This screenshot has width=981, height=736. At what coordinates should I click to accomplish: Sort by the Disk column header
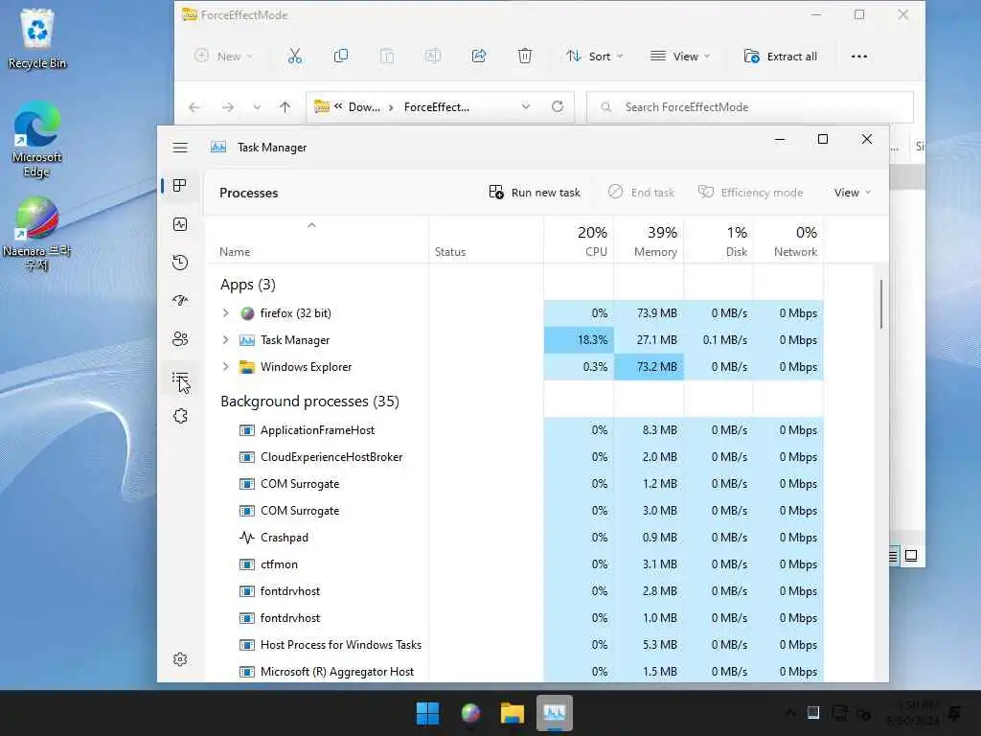click(719, 241)
